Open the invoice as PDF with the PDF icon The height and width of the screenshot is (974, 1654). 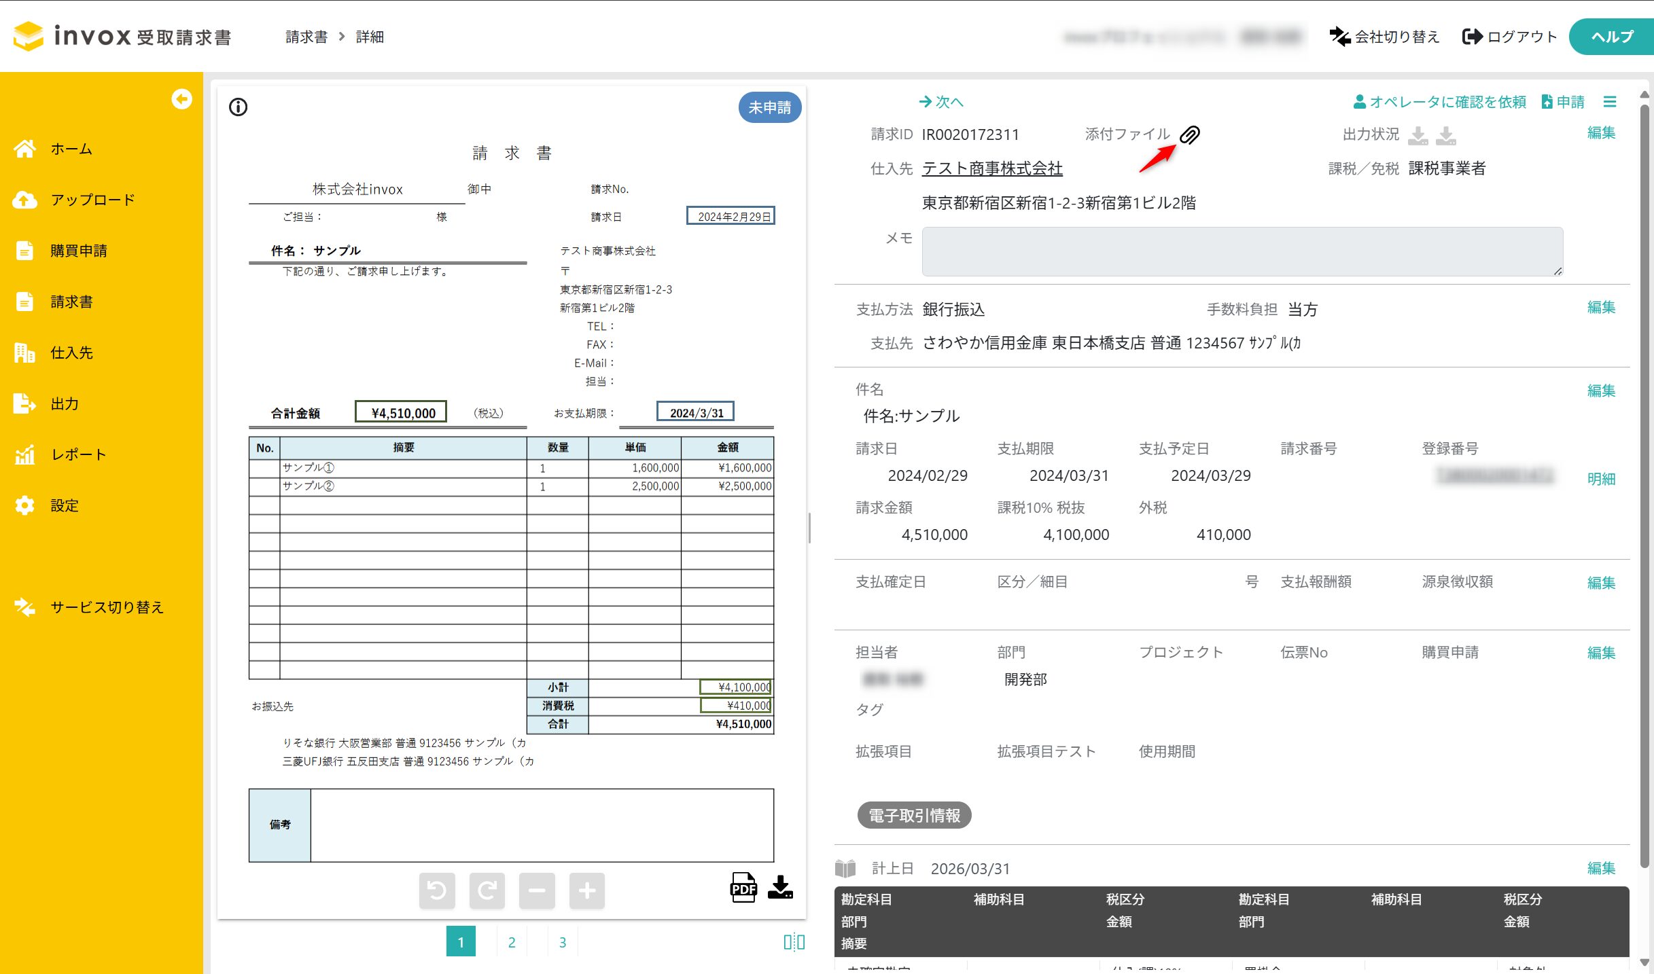coord(743,887)
